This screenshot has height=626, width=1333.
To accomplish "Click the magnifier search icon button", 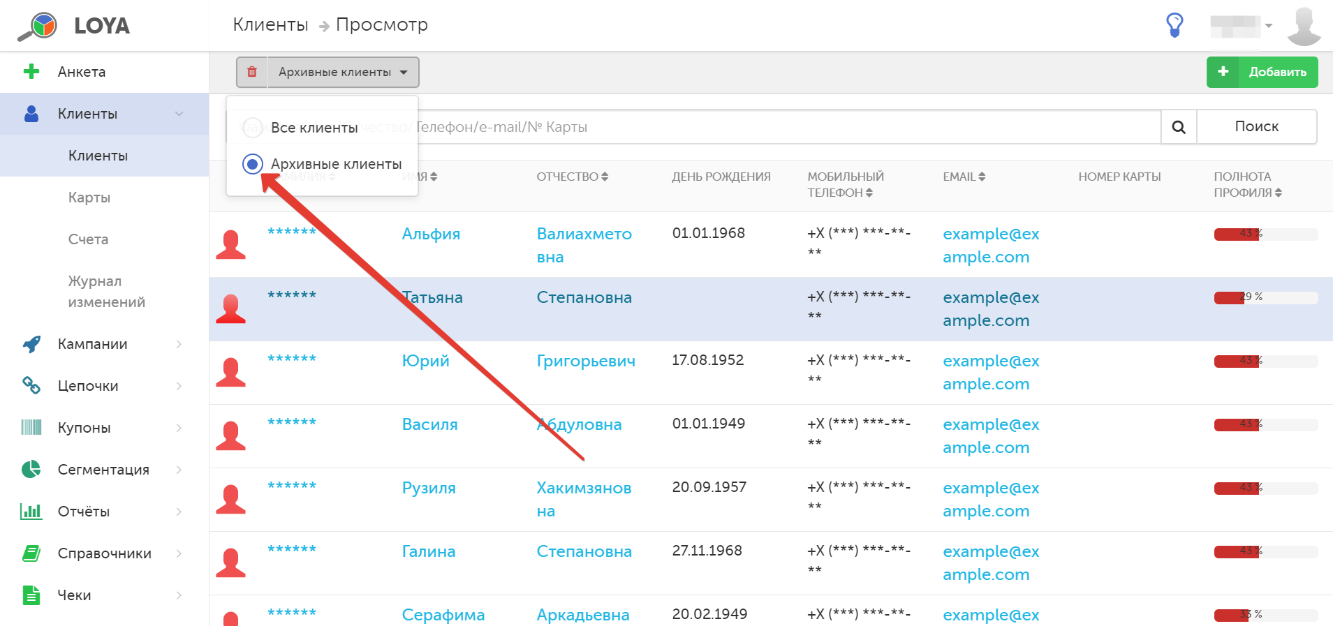I will coord(1179,127).
